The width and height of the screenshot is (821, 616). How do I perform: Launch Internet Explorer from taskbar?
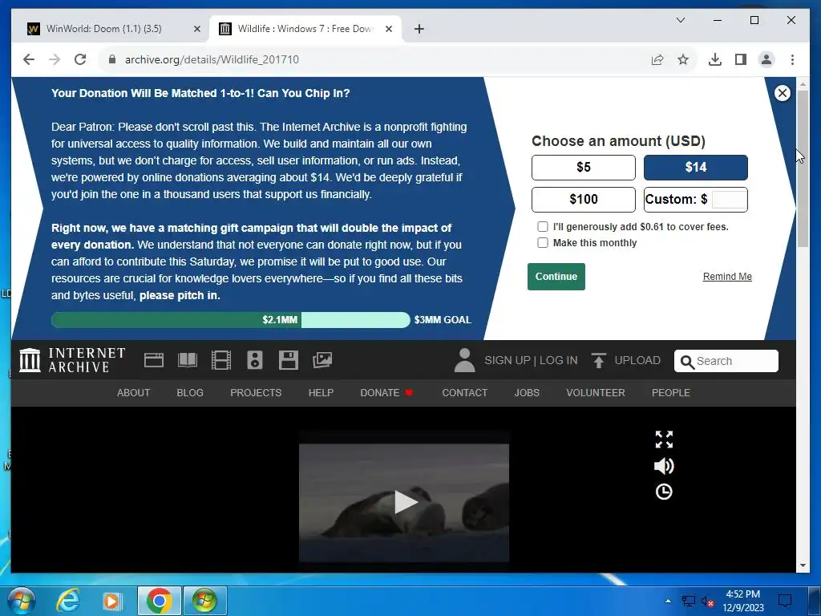click(x=67, y=601)
